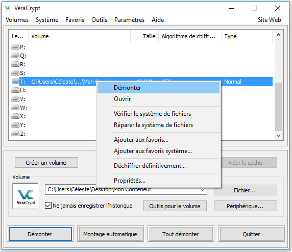292x252 pixels.
Task: Sort by the Volume column header
Action: pyautogui.click(x=79, y=36)
